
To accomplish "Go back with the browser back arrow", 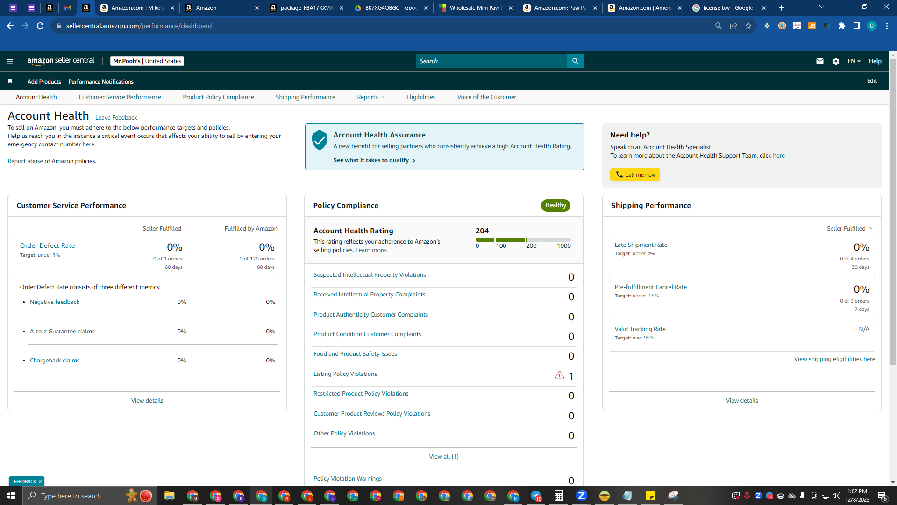I will click(x=10, y=26).
